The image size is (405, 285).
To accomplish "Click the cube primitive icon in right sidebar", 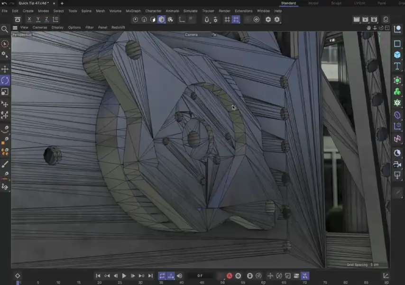I will (x=397, y=55).
